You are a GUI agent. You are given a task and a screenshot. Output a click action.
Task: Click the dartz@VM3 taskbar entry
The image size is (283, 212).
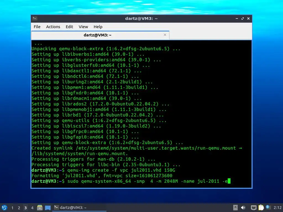pos(79,208)
